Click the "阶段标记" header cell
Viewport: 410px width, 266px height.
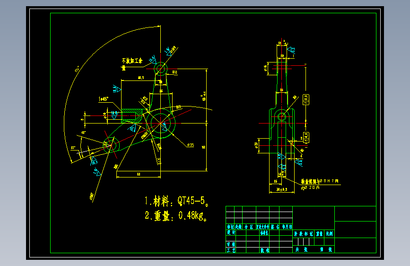(x=303, y=234)
